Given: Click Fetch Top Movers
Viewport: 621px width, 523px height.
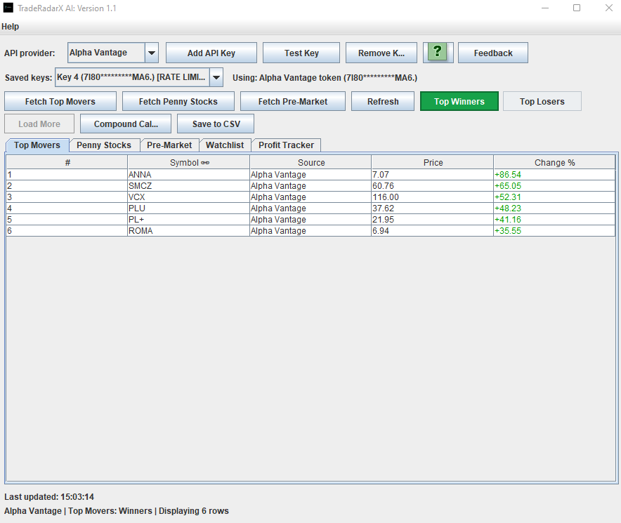Looking at the screenshot, I should 60,101.
